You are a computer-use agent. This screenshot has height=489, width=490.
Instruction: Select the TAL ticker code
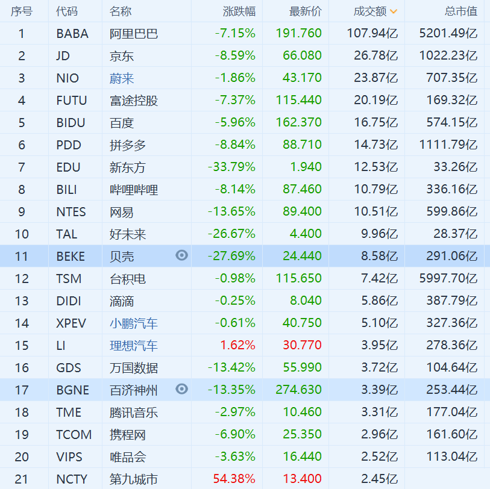66,234
